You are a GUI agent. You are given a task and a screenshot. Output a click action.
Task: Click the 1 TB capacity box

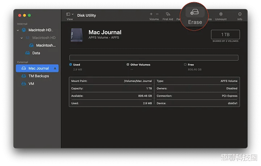(x=225, y=34)
